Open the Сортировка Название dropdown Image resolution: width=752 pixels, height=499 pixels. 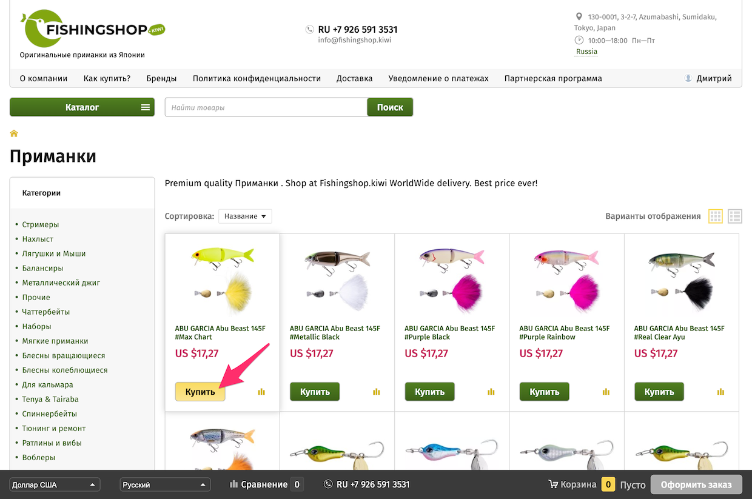pos(245,216)
